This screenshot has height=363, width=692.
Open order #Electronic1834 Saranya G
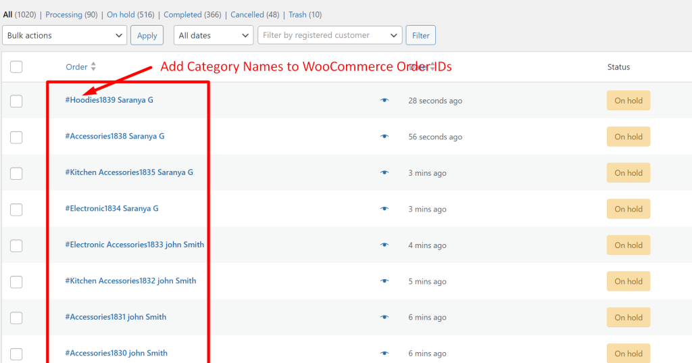point(112,208)
